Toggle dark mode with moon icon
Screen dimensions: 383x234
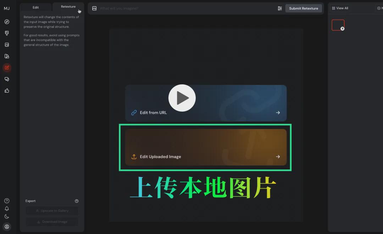coord(7,216)
